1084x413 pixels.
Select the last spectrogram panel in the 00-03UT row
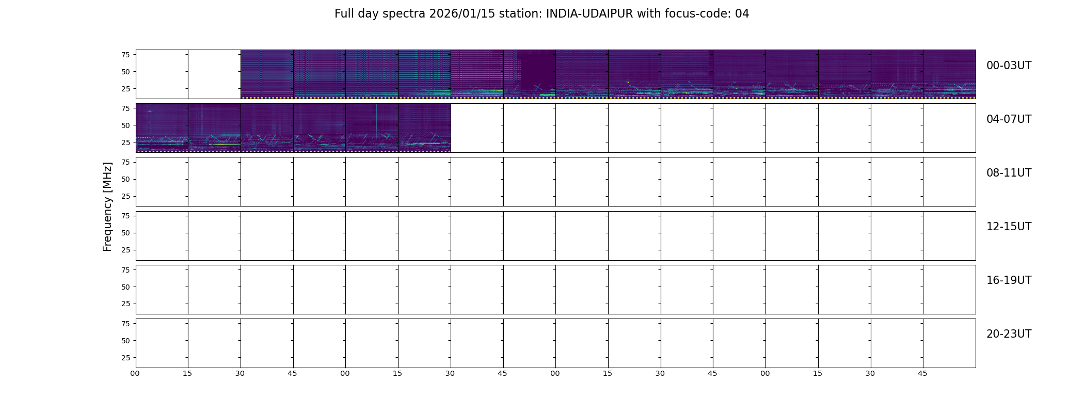(949, 74)
